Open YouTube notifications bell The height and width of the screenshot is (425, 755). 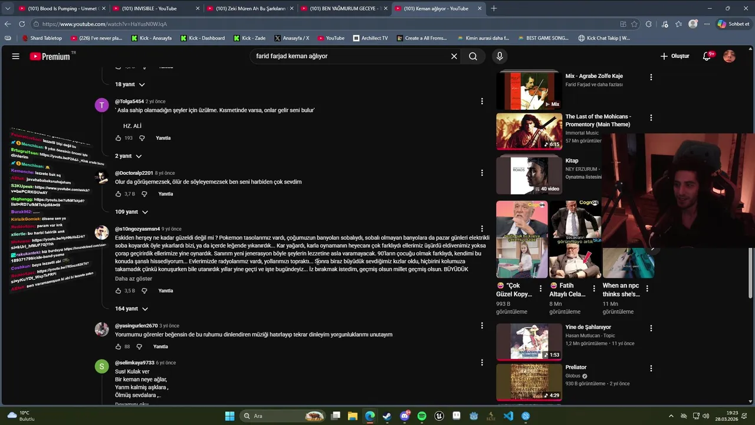(x=707, y=56)
